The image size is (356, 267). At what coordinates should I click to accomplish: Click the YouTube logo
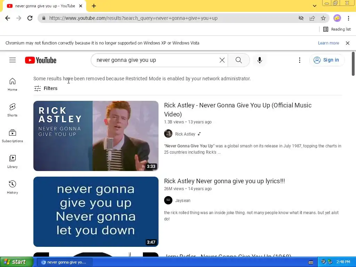[41, 60]
